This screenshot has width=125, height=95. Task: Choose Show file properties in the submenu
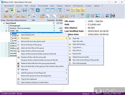[x=86, y=63]
